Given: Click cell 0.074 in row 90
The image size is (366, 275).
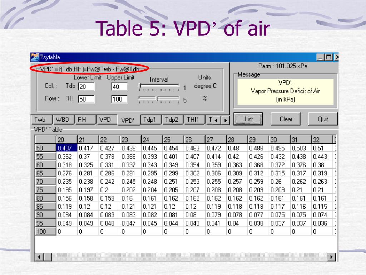Looking at the screenshot, I should point(322,215).
